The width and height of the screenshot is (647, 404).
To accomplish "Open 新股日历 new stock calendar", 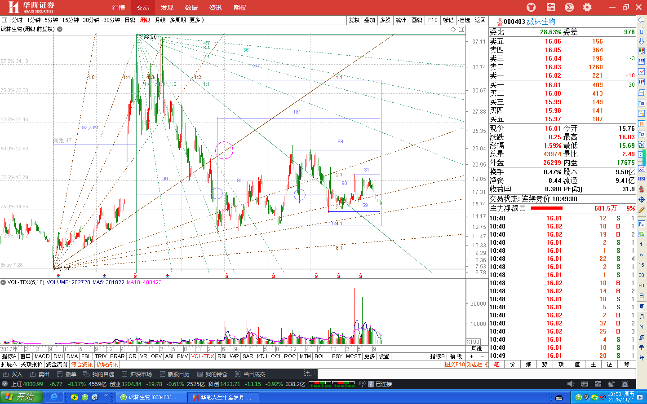I will [x=174, y=374].
